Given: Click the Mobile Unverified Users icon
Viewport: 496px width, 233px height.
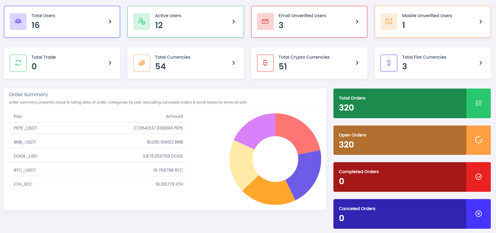Looking at the screenshot, I should click(389, 21).
